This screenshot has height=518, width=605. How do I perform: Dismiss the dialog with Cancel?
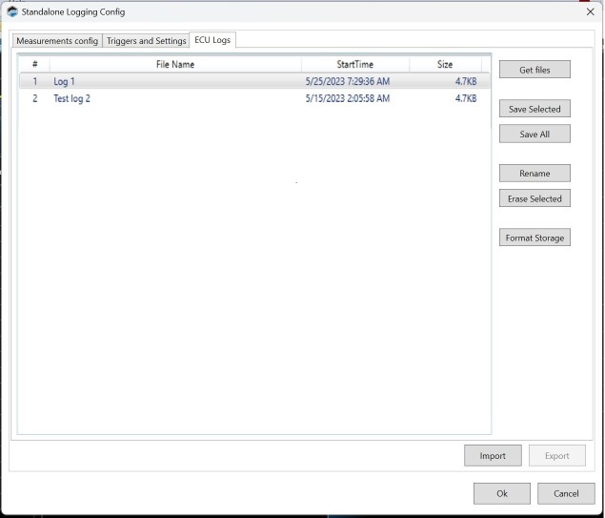(x=566, y=493)
